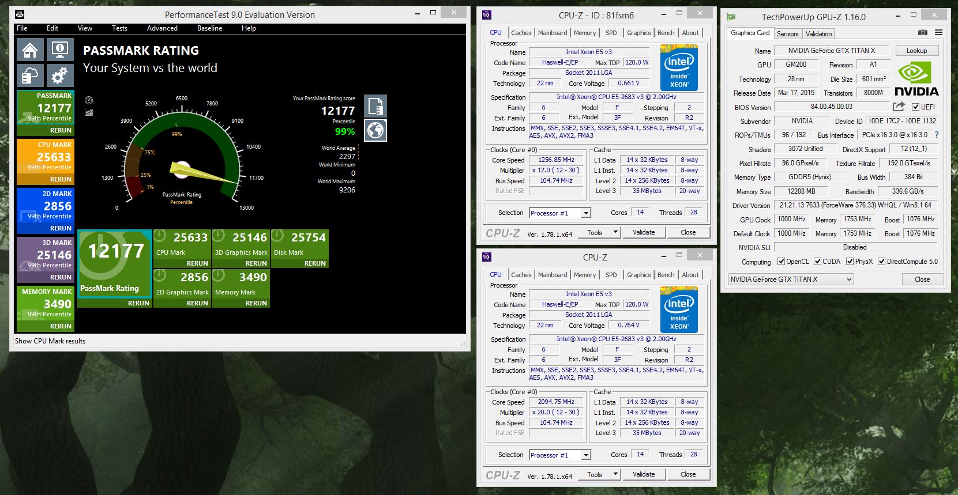The width and height of the screenshot is (958, 495).
Task: Open the Mainboard tab in CPU-Z ID 81fsm6
Action: click(553, 33)
